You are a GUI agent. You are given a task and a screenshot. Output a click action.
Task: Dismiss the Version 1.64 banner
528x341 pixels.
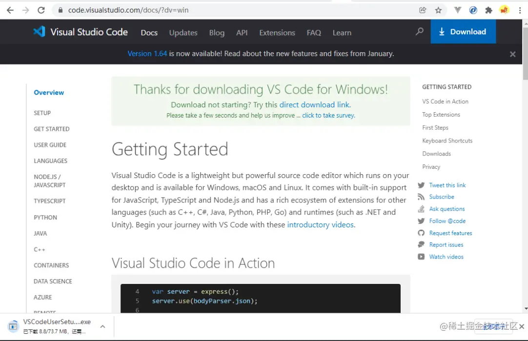512,54
